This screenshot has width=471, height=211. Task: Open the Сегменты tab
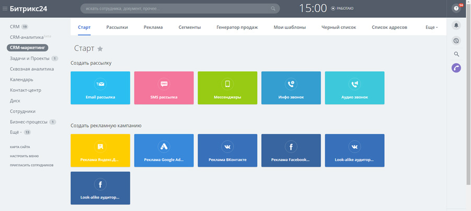coord(190,27)
